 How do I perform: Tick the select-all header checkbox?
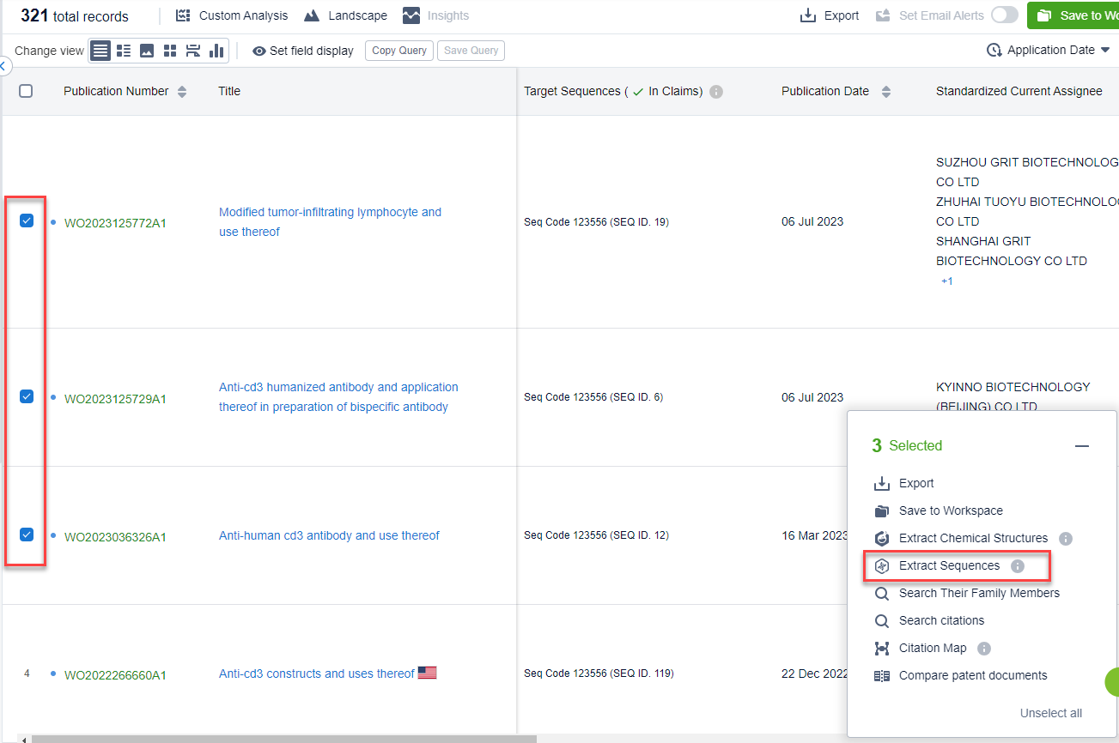point(26,91)
